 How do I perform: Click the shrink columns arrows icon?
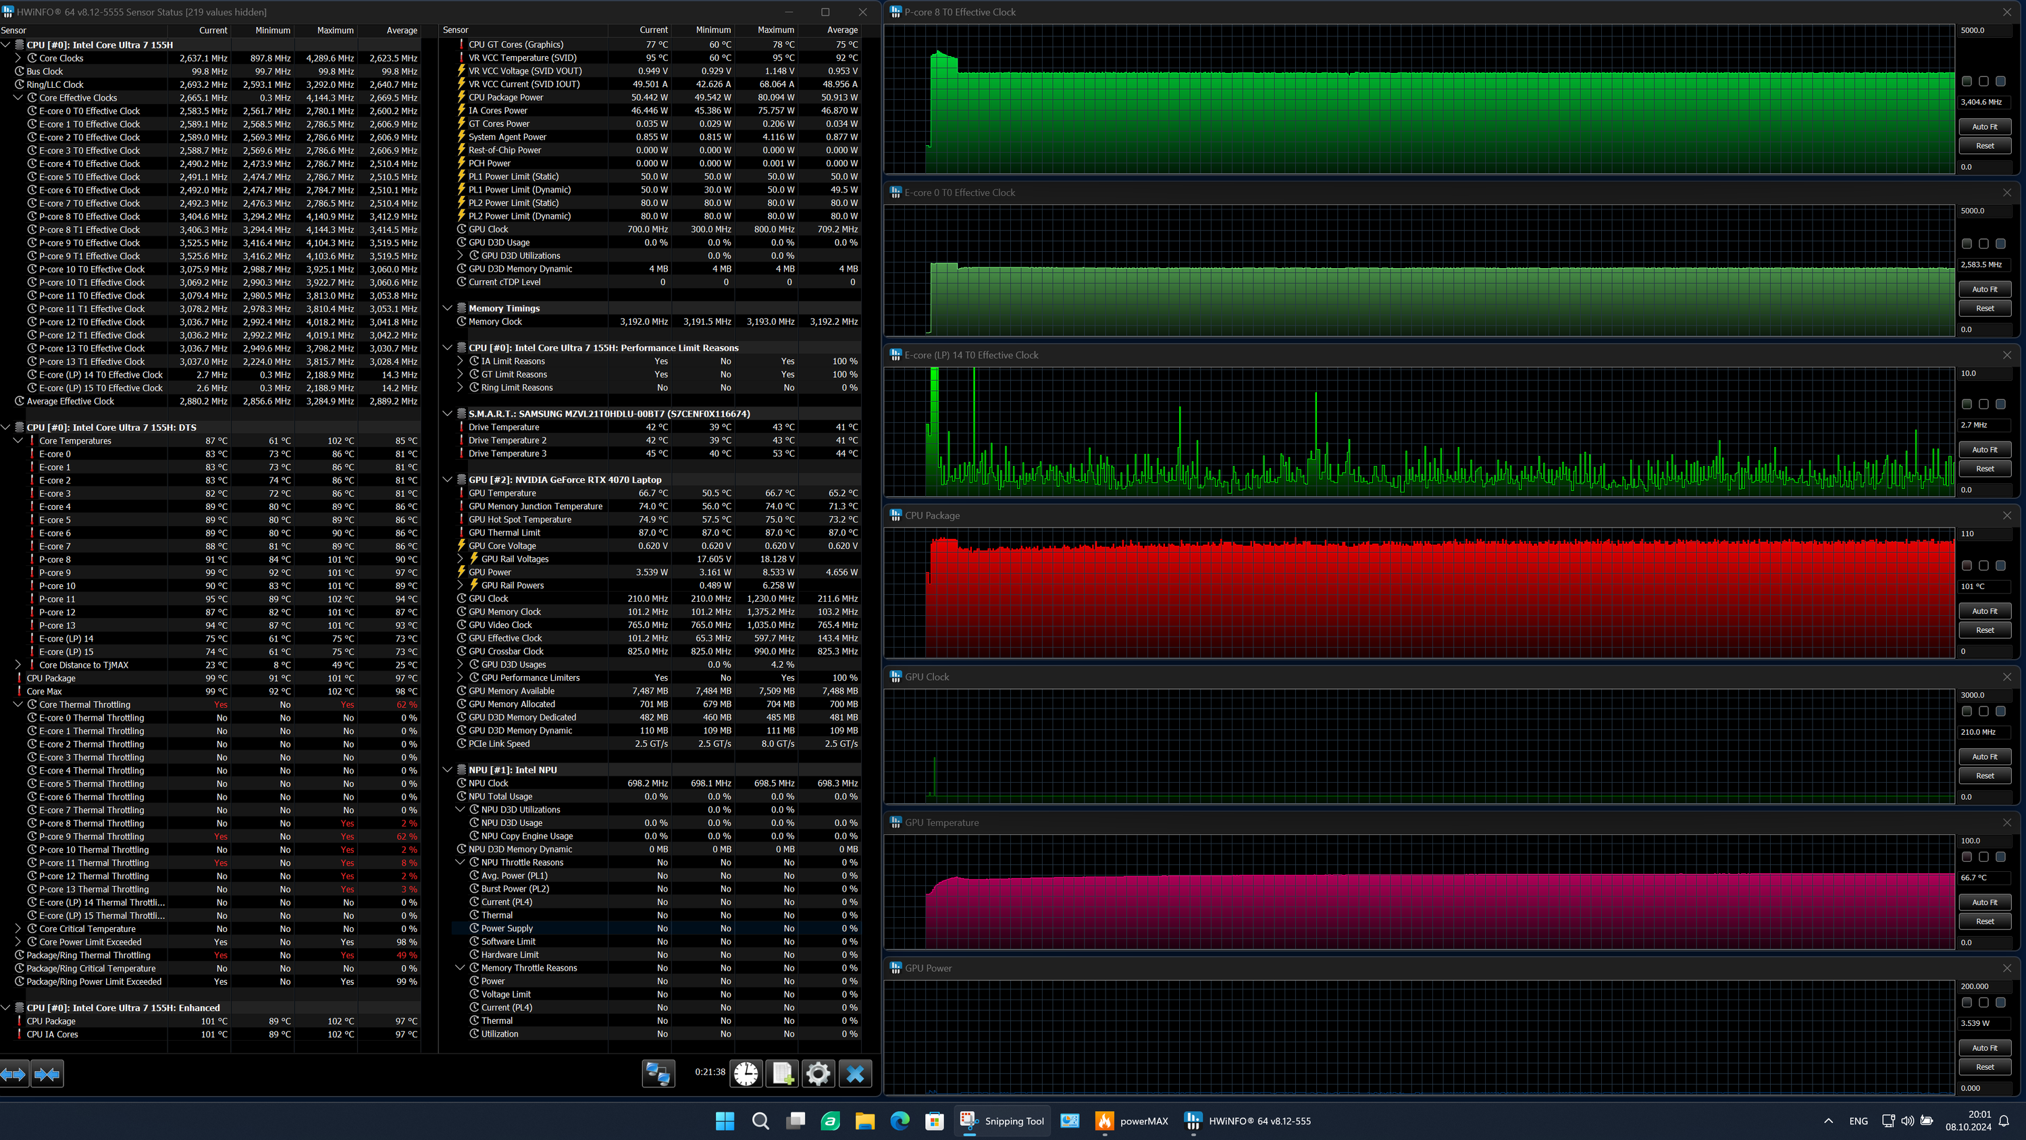click(47, 1074)
